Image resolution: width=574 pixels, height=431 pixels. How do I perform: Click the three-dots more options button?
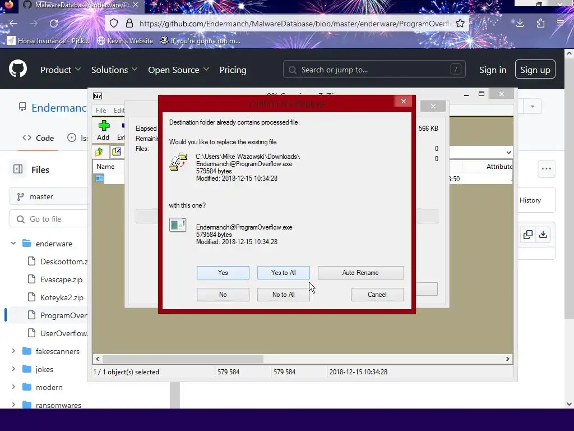point(546,169)
